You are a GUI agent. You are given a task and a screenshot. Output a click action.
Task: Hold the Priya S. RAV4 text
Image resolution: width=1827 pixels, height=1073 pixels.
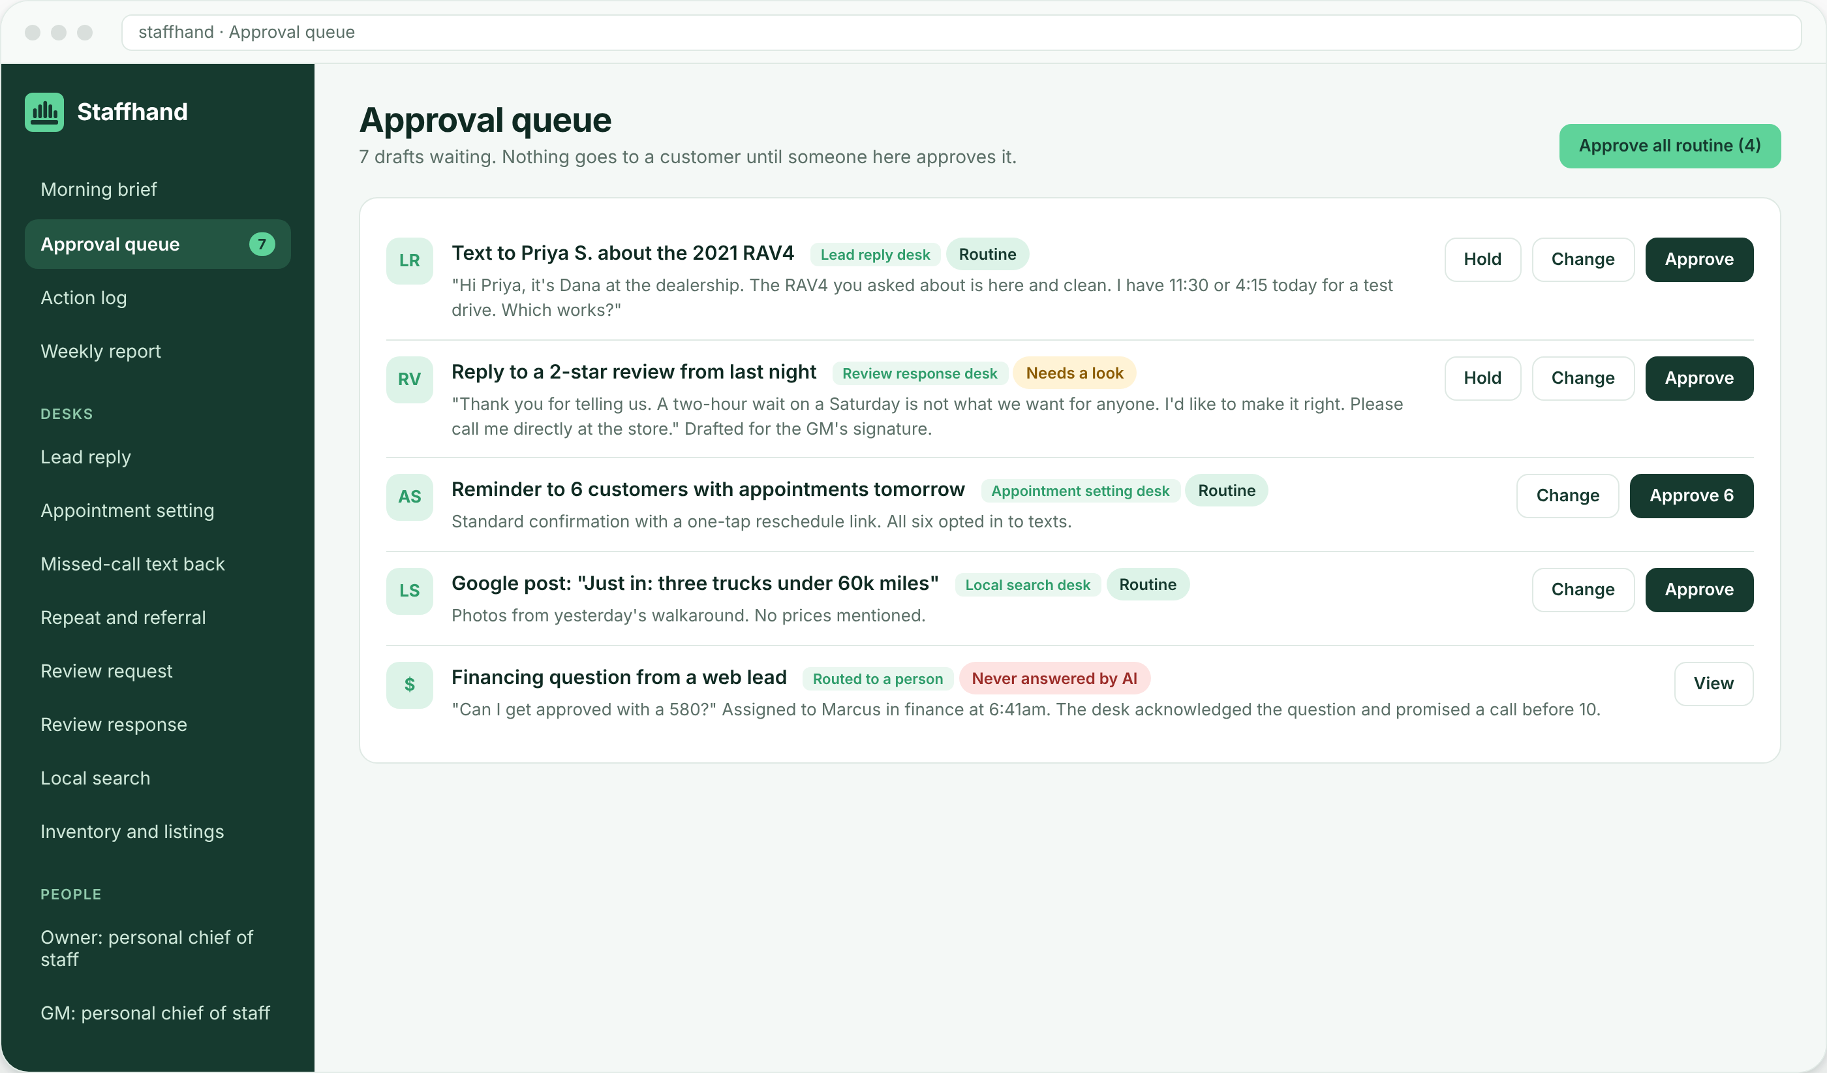click(x=1482, y=260)
